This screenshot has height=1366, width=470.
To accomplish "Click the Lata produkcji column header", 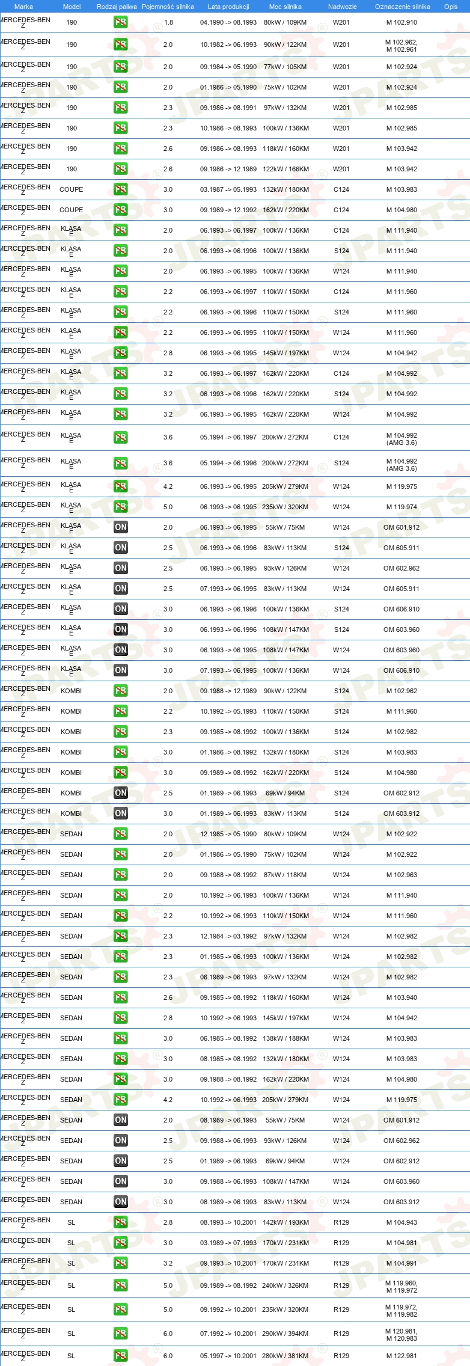I will [x=228, y=7].
